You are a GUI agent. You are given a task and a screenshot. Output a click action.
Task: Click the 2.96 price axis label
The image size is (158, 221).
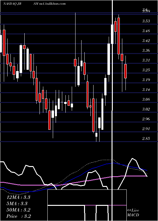point(146,119)
